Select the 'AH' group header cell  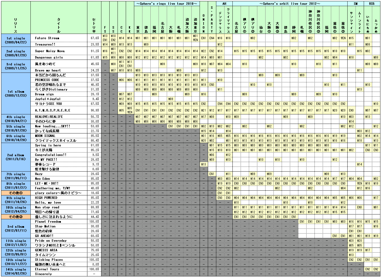pyautogui.click(x=224, y=4)
